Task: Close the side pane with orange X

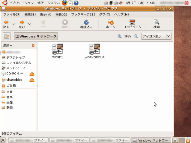Action: point(33,46)
